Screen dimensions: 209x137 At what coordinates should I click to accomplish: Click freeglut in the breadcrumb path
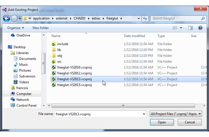(x=112, y=18)
